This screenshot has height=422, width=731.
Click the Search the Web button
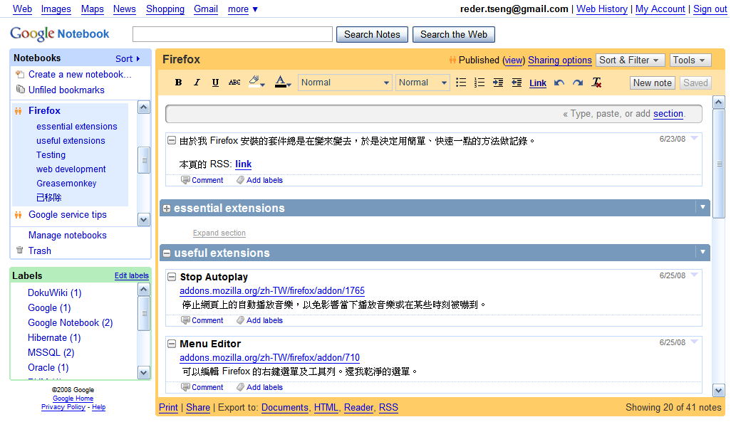click(x=454, y=34)
